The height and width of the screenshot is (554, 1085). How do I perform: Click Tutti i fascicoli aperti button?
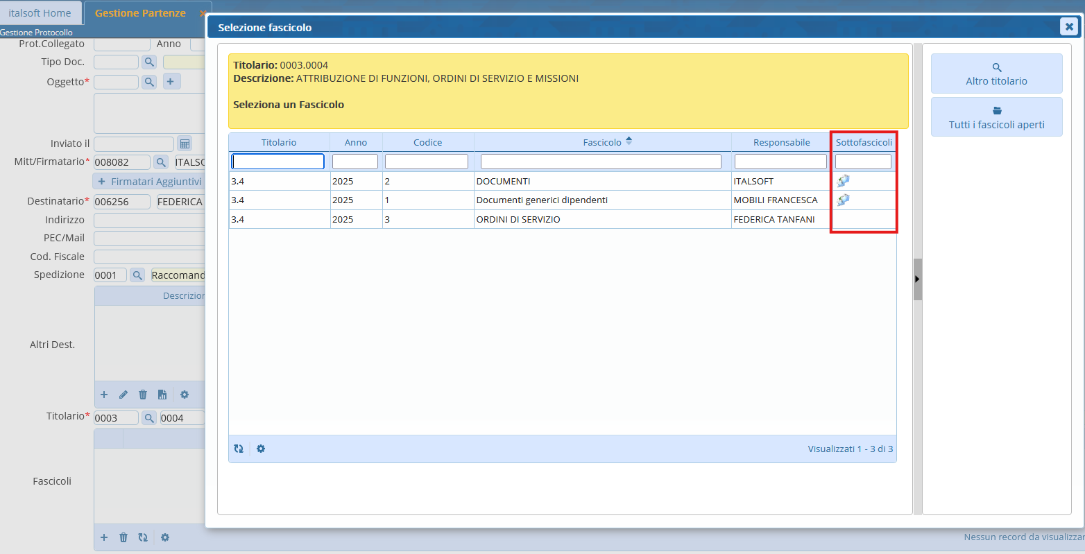click(996, 117)
